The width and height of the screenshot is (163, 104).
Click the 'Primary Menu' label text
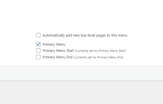tap(54, 44)
